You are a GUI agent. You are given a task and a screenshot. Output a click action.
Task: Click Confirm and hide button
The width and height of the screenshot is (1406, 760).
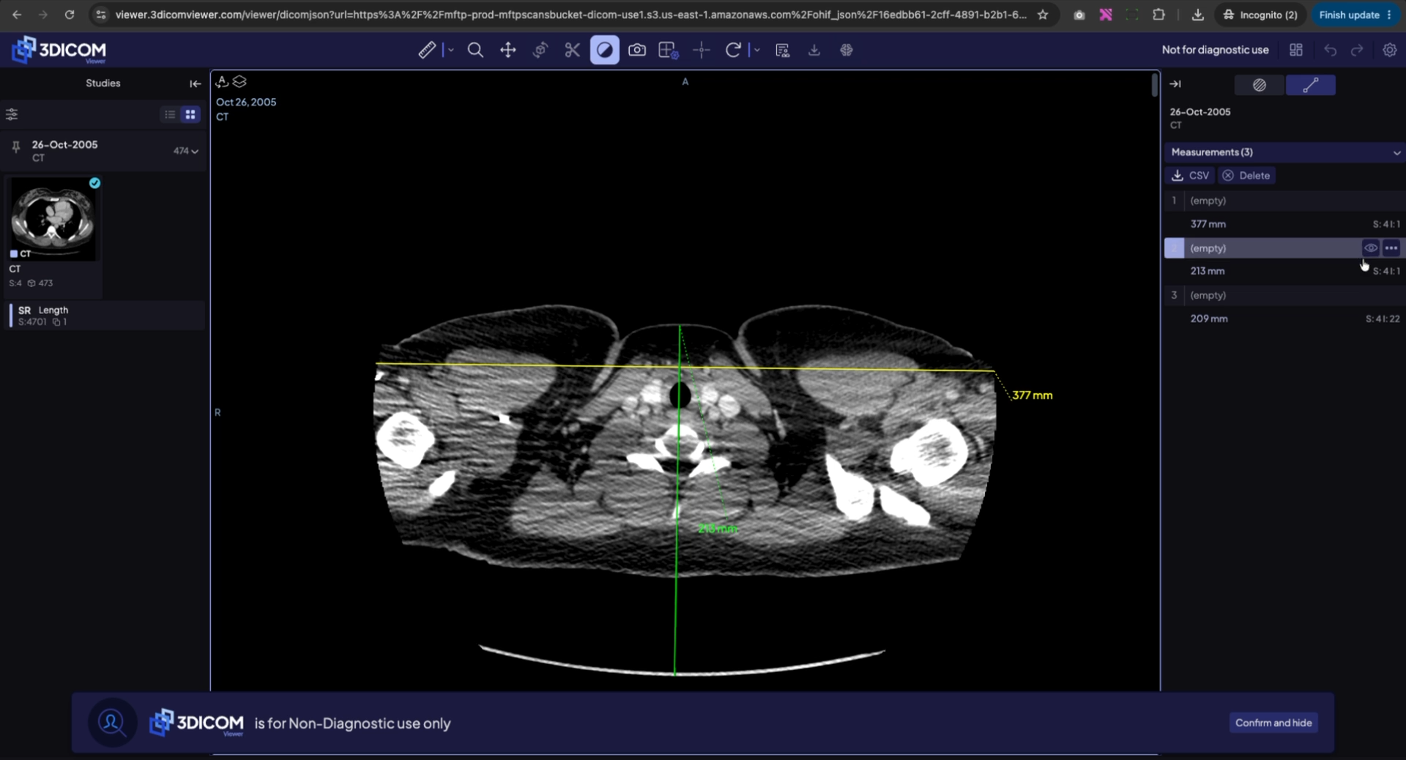point(1273,723)
